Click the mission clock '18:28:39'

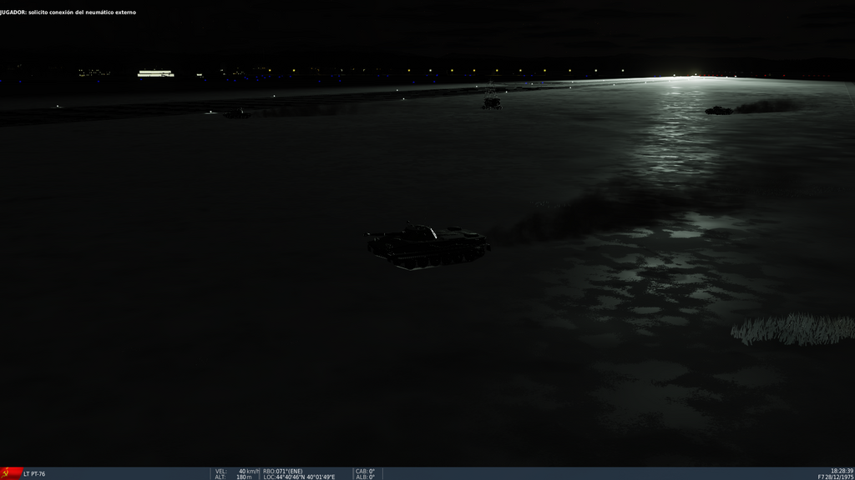tap(842, 471)
